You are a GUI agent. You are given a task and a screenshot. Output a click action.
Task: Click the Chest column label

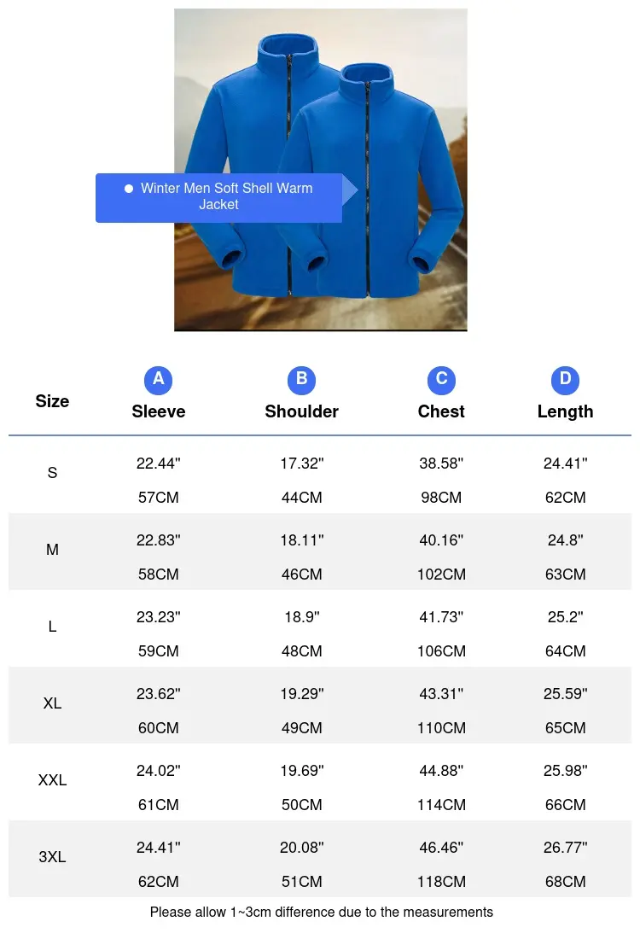(441, 411)
